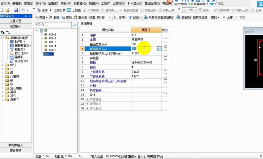Open the 新建 dropdown button

(x=41, y=17)
